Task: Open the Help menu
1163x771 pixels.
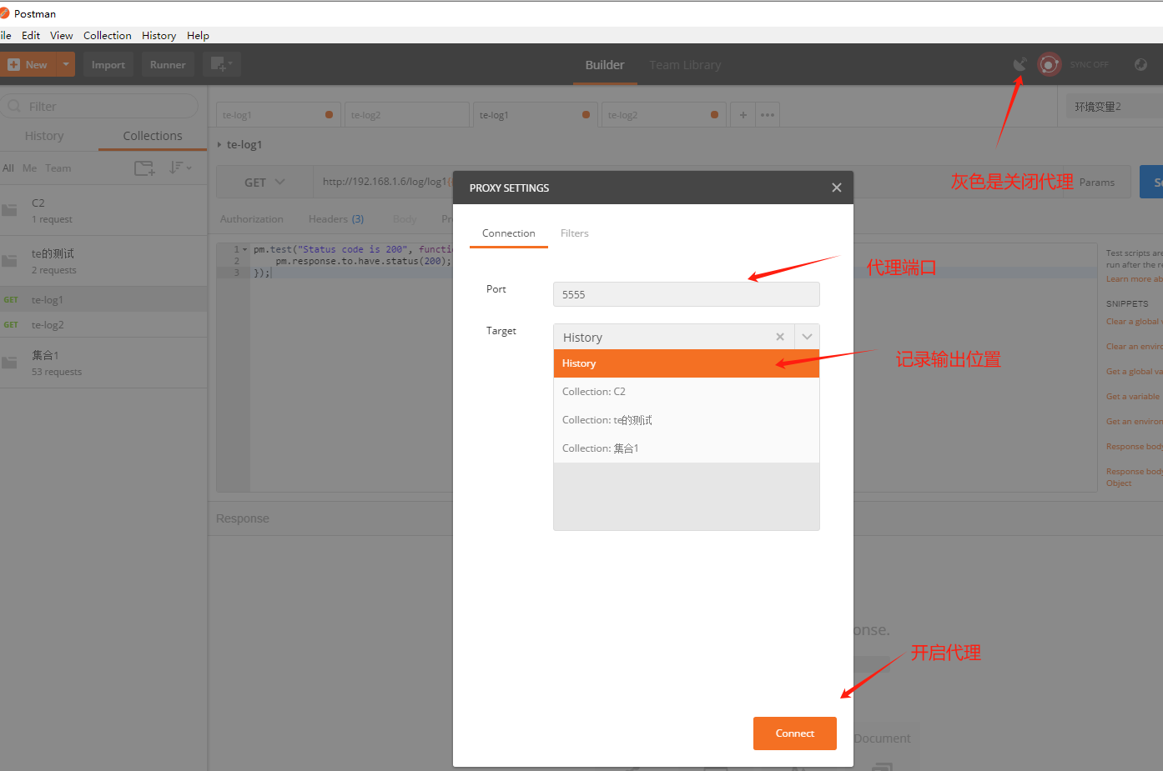Action: 198,35
